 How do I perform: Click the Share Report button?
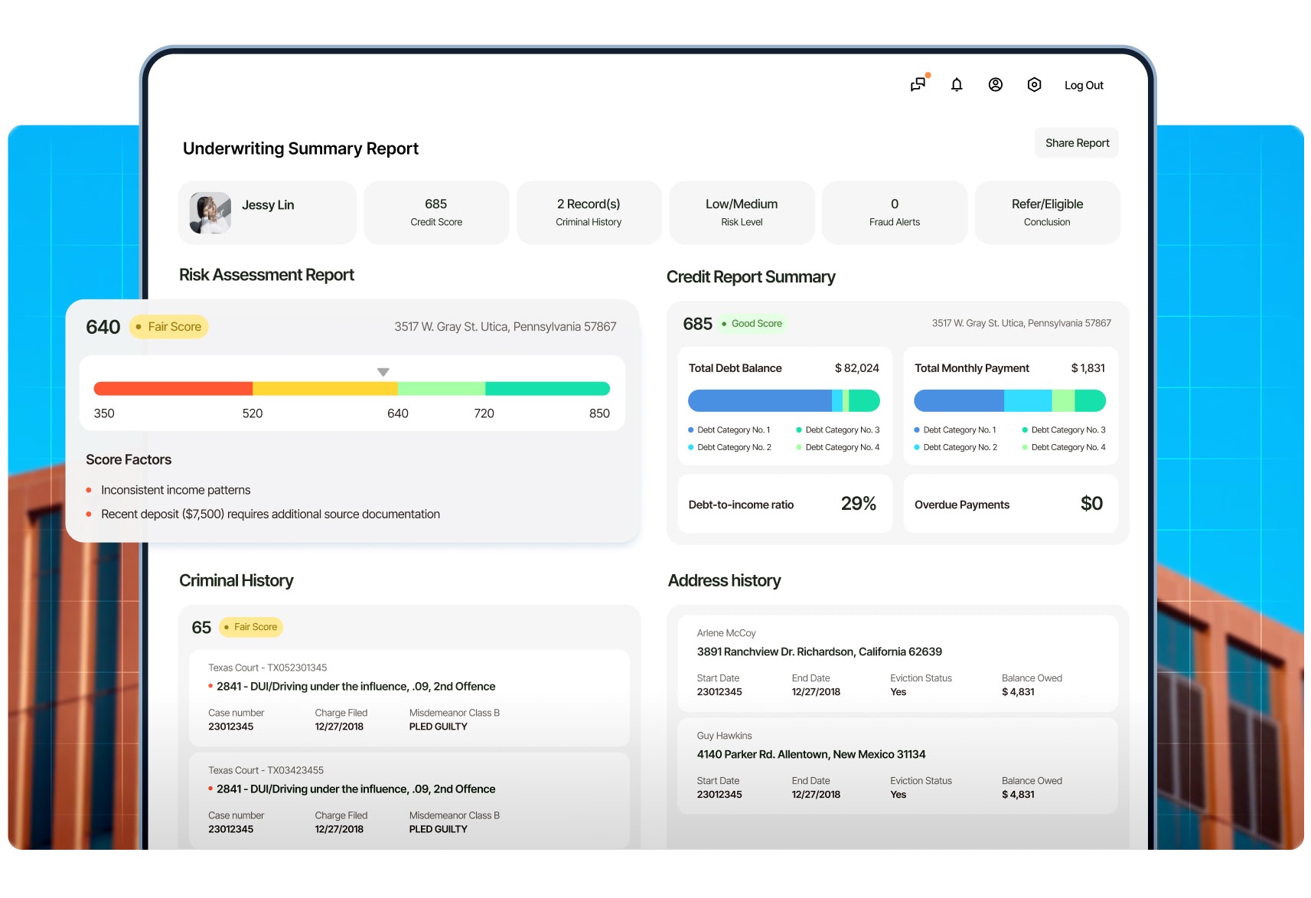(1077, 143)
